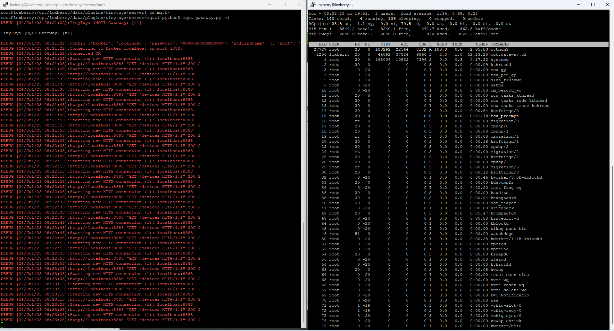Click the %CPU column header in top
The image size is (614, 331).
442,44
